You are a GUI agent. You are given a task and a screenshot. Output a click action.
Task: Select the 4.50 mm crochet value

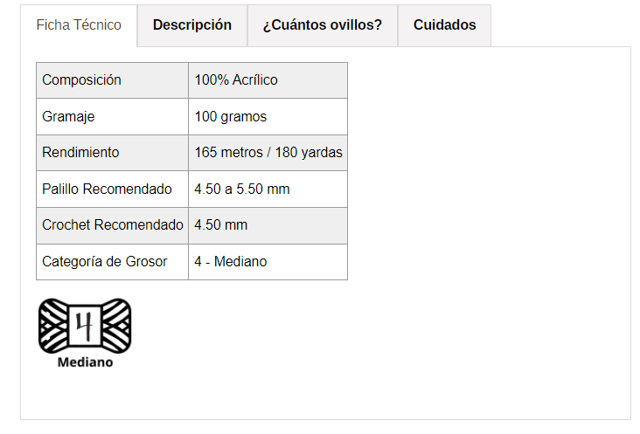coord(268,225)
